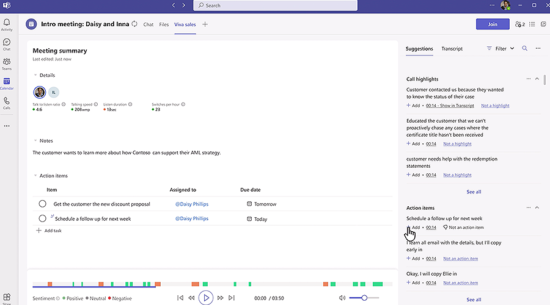Click the wide green sentiment marker at timeline end
This screenshot has width=550, height=305.
(378, 284)
